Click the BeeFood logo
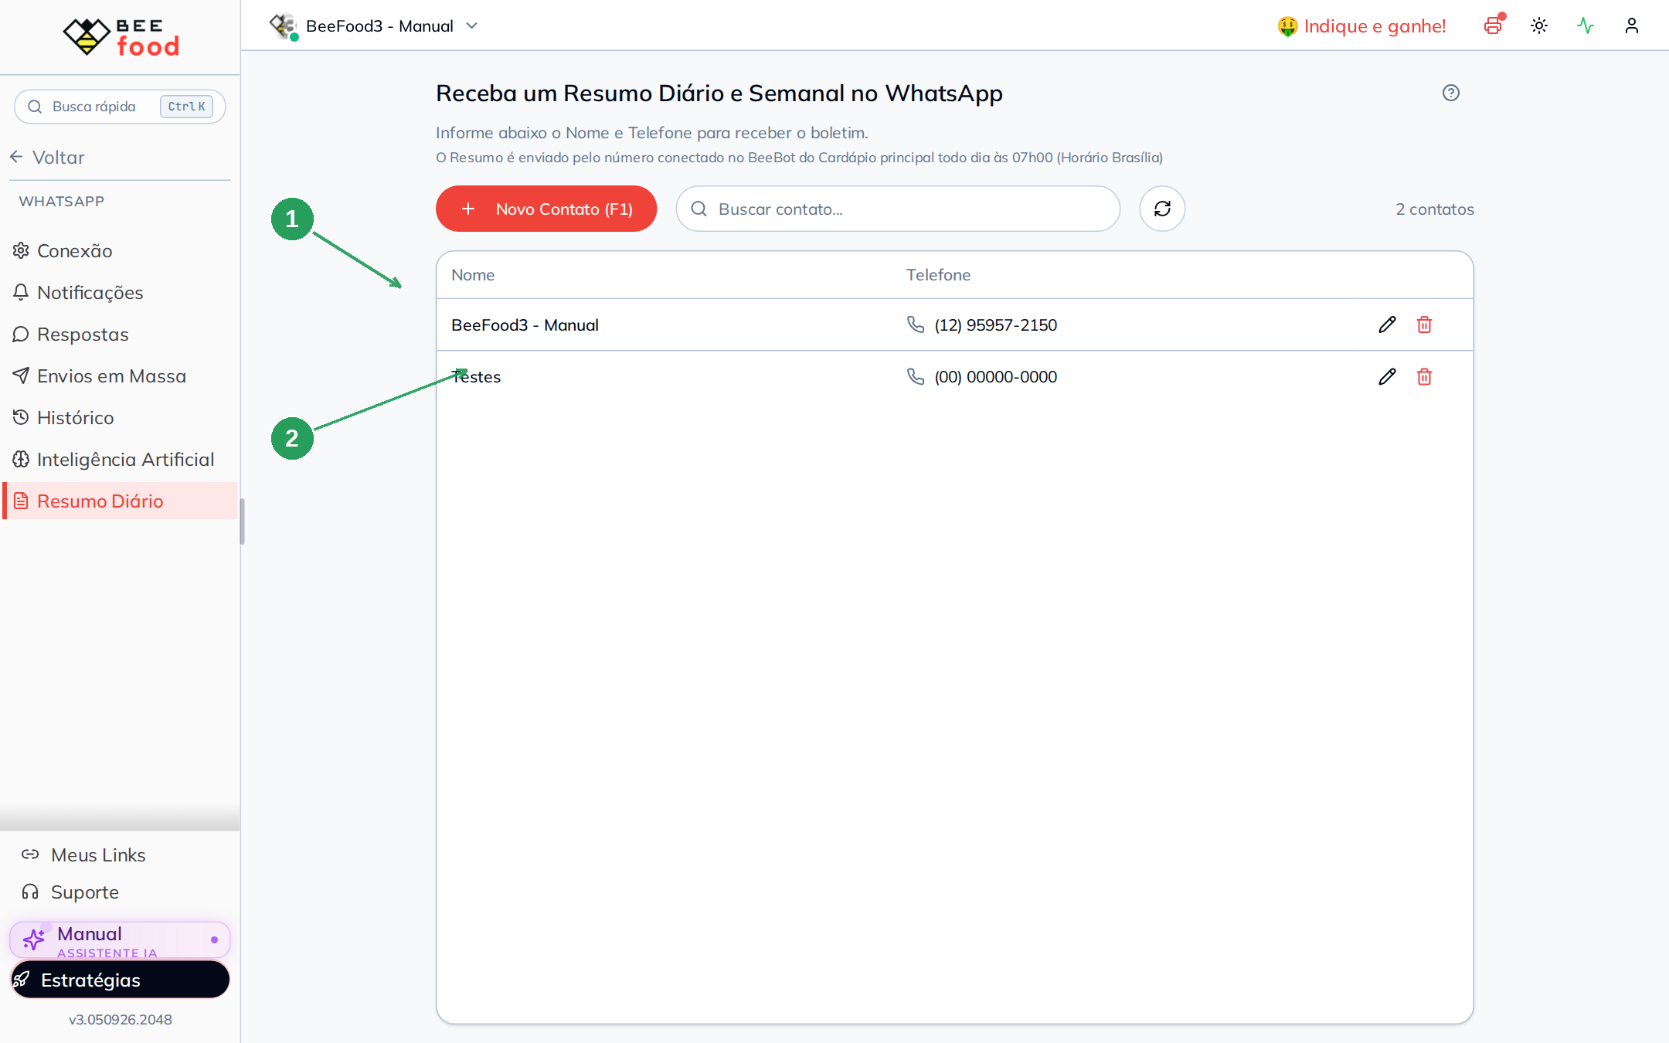 121,36
